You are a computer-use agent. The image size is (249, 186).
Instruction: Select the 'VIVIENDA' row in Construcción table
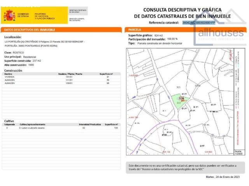[61, 77]
